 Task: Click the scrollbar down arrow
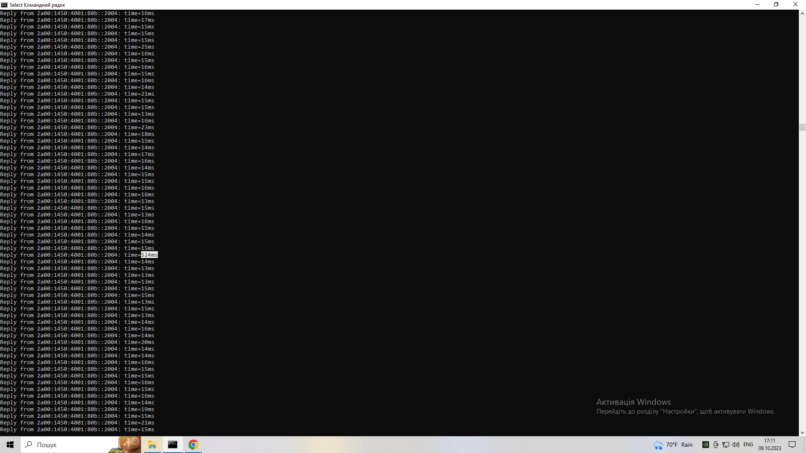pos(802,432)
